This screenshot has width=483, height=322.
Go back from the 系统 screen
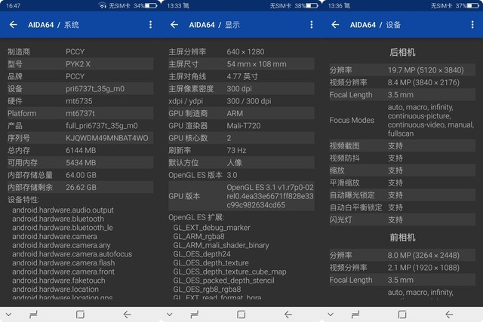pyautogui.click(x=14, y=25)
